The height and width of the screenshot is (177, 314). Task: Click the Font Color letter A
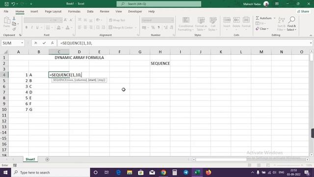tap(68, 28)
